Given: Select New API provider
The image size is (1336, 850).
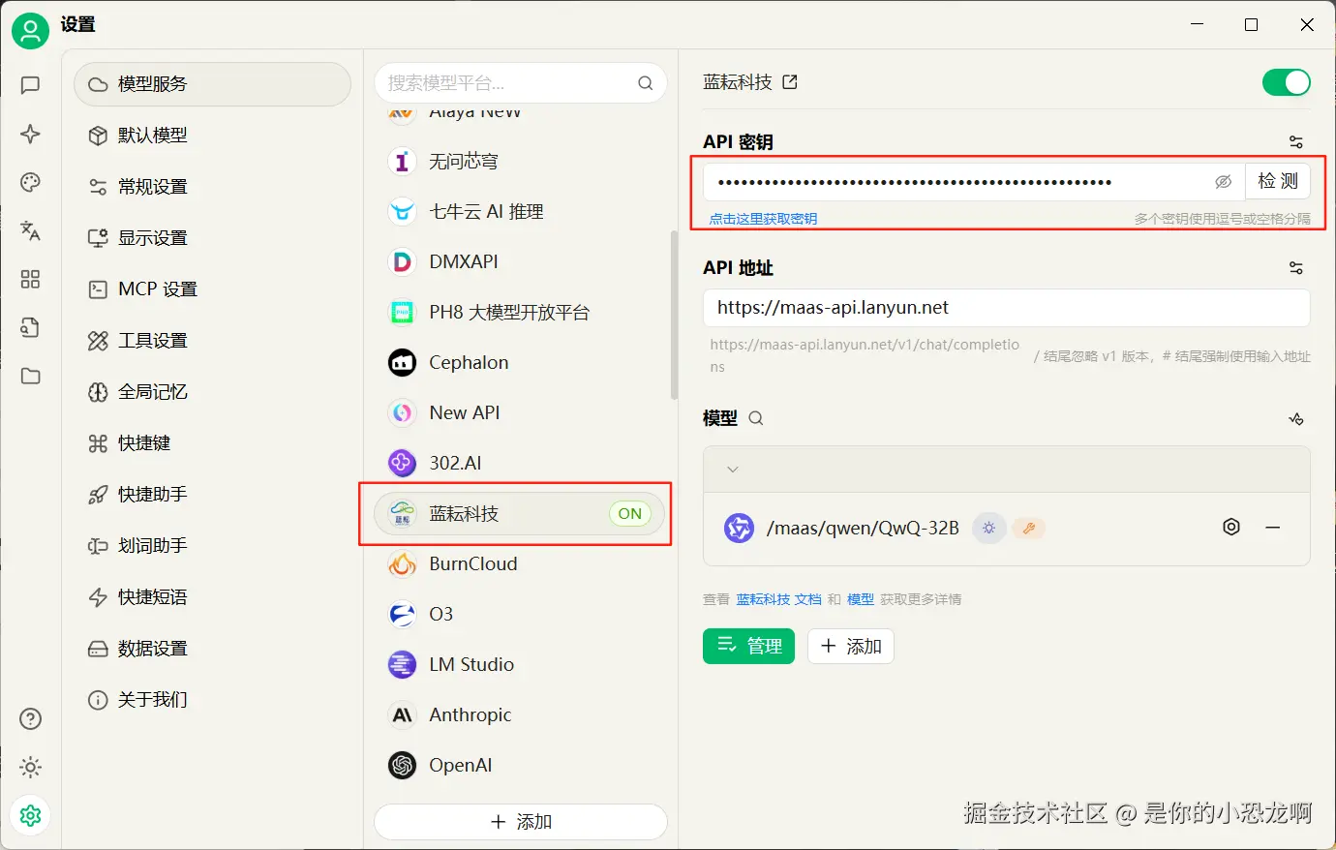Looking at the screenshot, I should [x=521, y=413].
